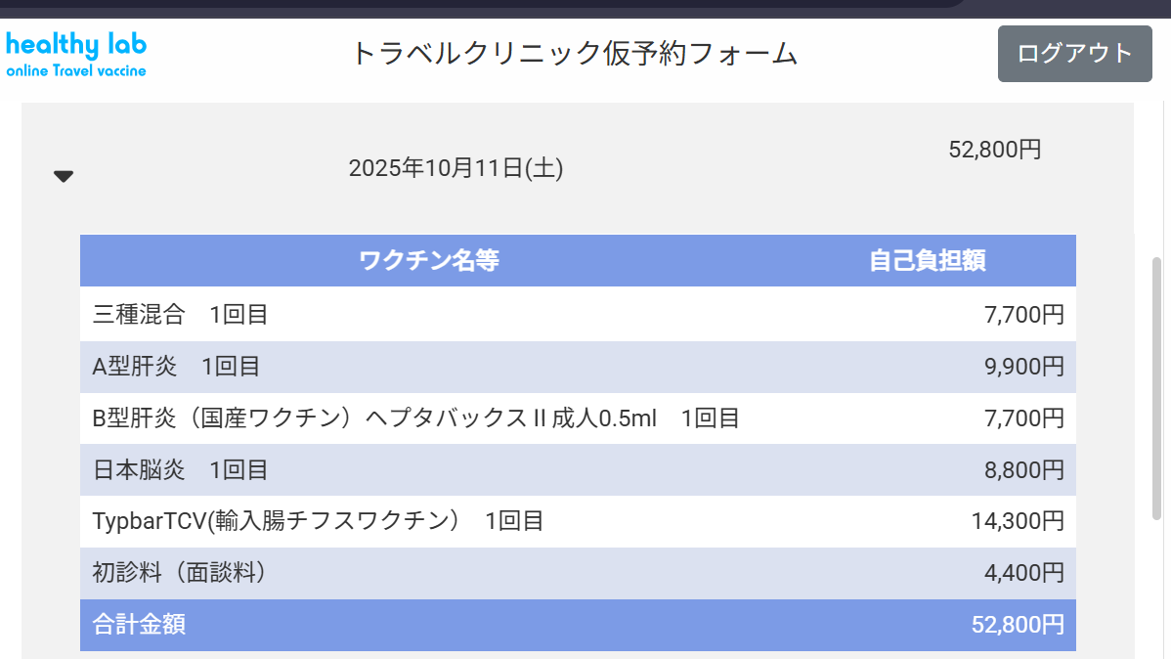The width and height of the screenshot is (1171, 659).
Task: Select the B型肝炎 ヘプタバックス row
Action: (415, 418)
